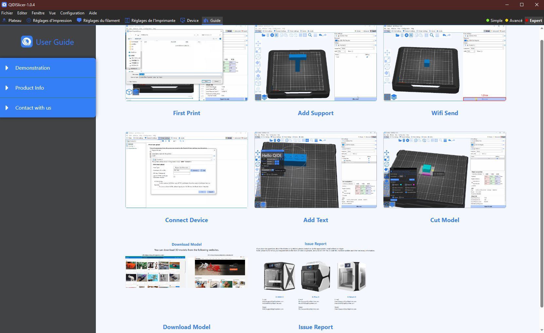Open the First Print tutorial thumbnail
Screen dimensions: 544x333
click(x=186, y=63)
